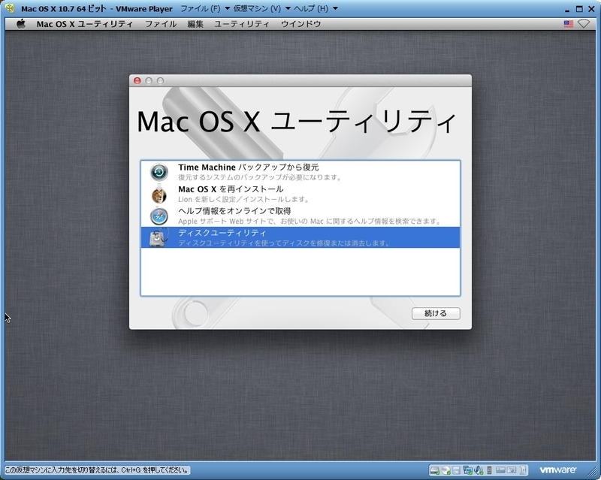Viewport: 601px width, 480px height.
Task: Click the Safari compass icon
Action: point(159,216)
